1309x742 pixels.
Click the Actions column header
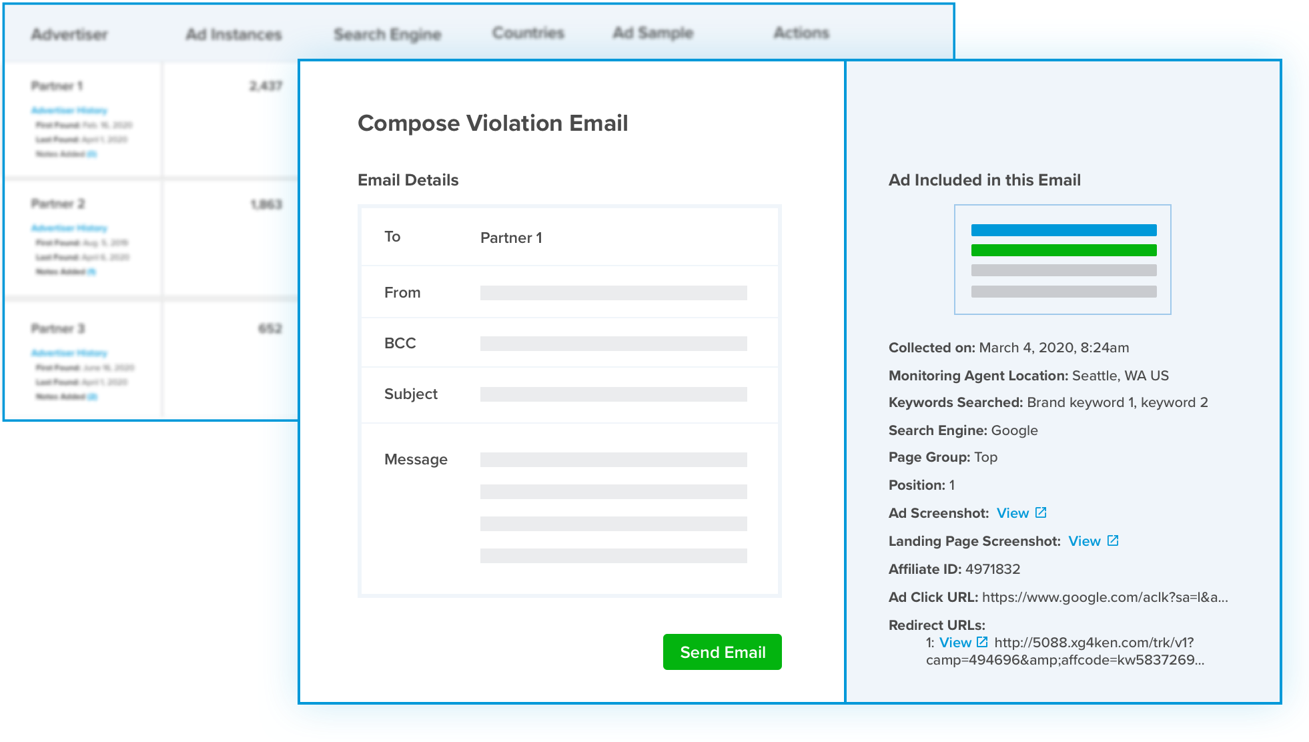point(801,33)
